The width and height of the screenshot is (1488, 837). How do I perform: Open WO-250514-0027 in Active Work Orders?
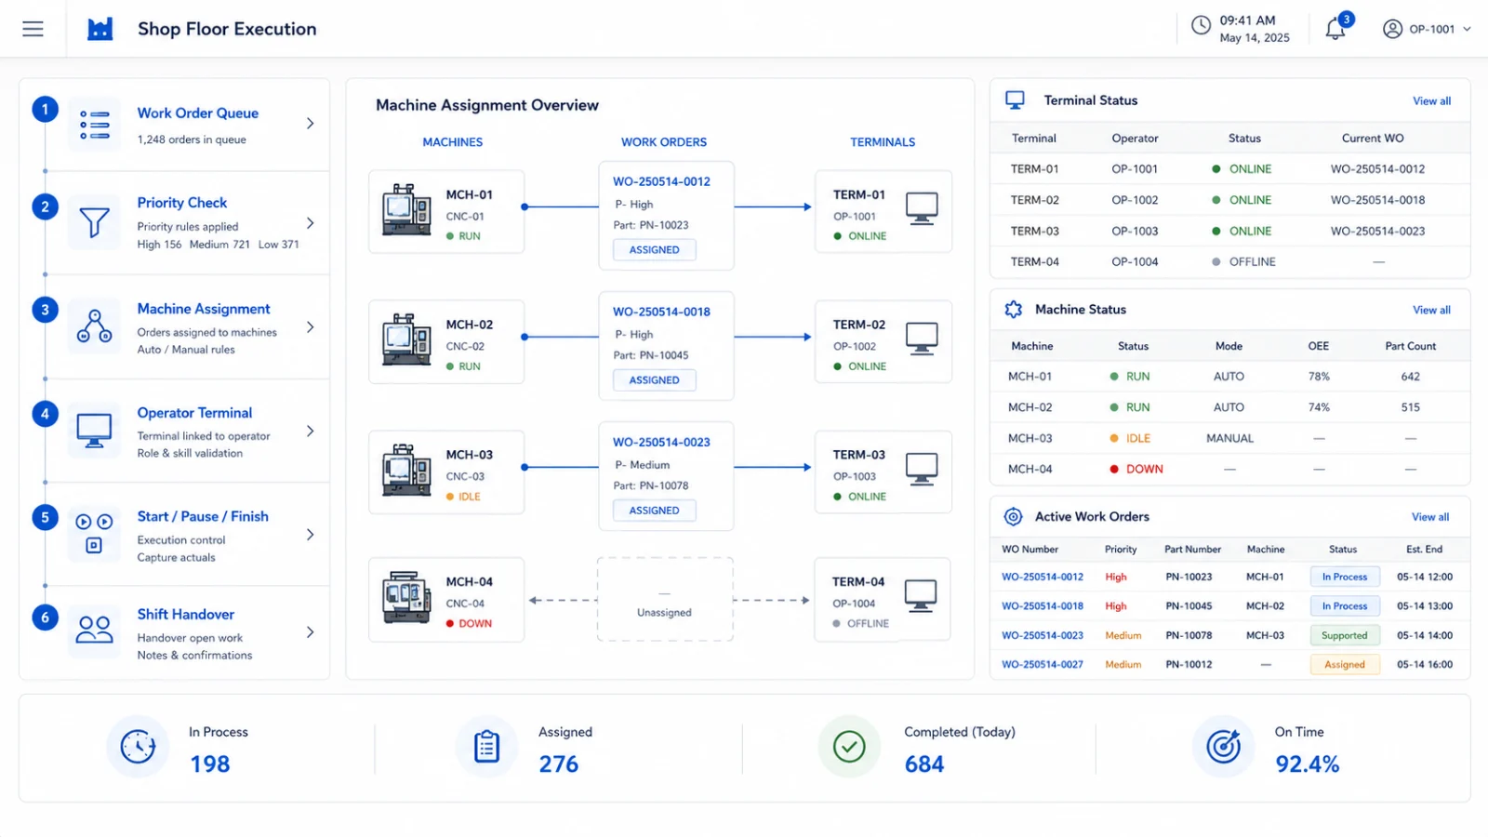[1043, 665]
